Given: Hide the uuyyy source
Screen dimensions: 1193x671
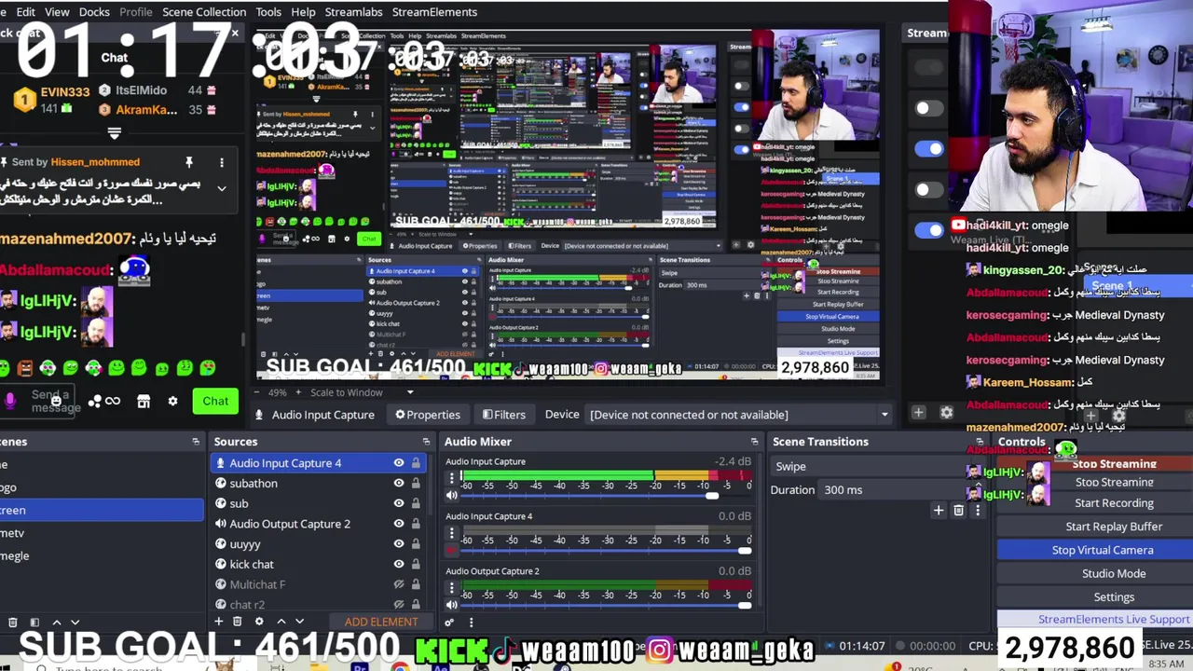Looking at the screenshot, I should click(x=399, y=543).
